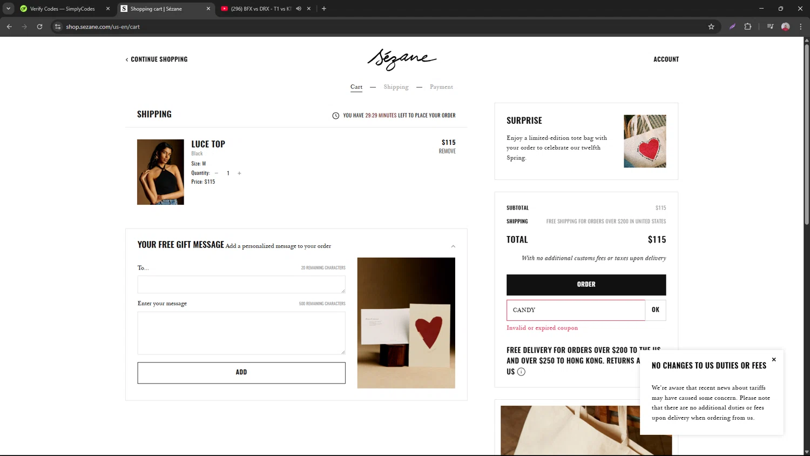Apply coupon with OK button
Viewport: 810px width, 456px height.
[x=656, y=310]
